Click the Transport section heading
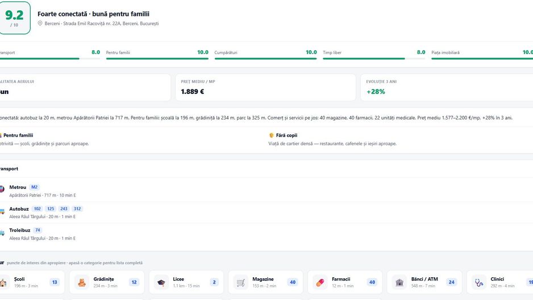The image size is (533, 300). [x=9, y=169]
